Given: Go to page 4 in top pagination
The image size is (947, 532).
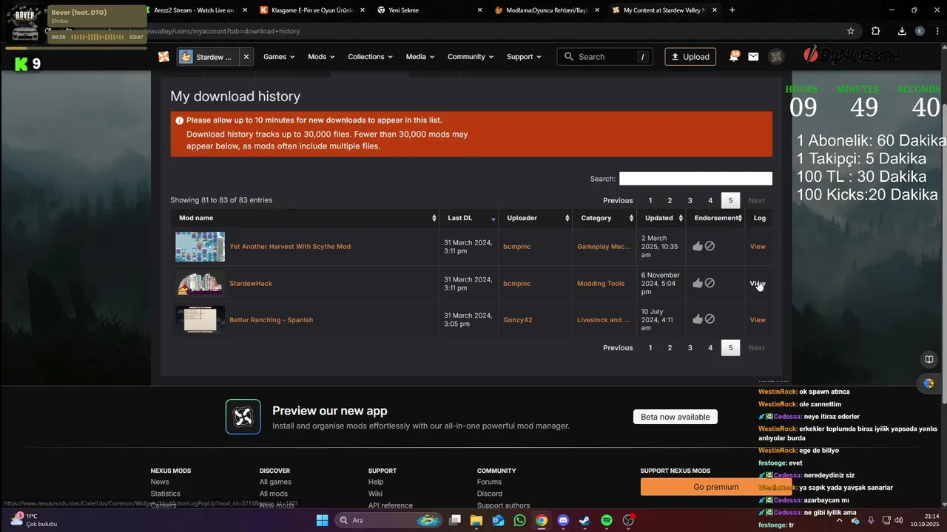Looking at the screenshot, I should [x=710, y=200].
